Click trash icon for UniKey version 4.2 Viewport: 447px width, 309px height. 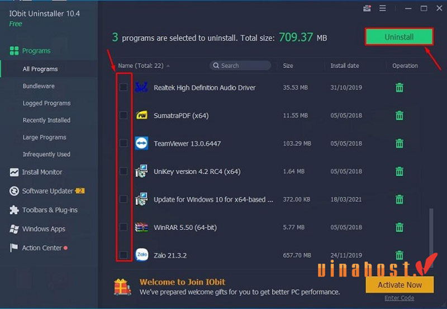point(400,171)
